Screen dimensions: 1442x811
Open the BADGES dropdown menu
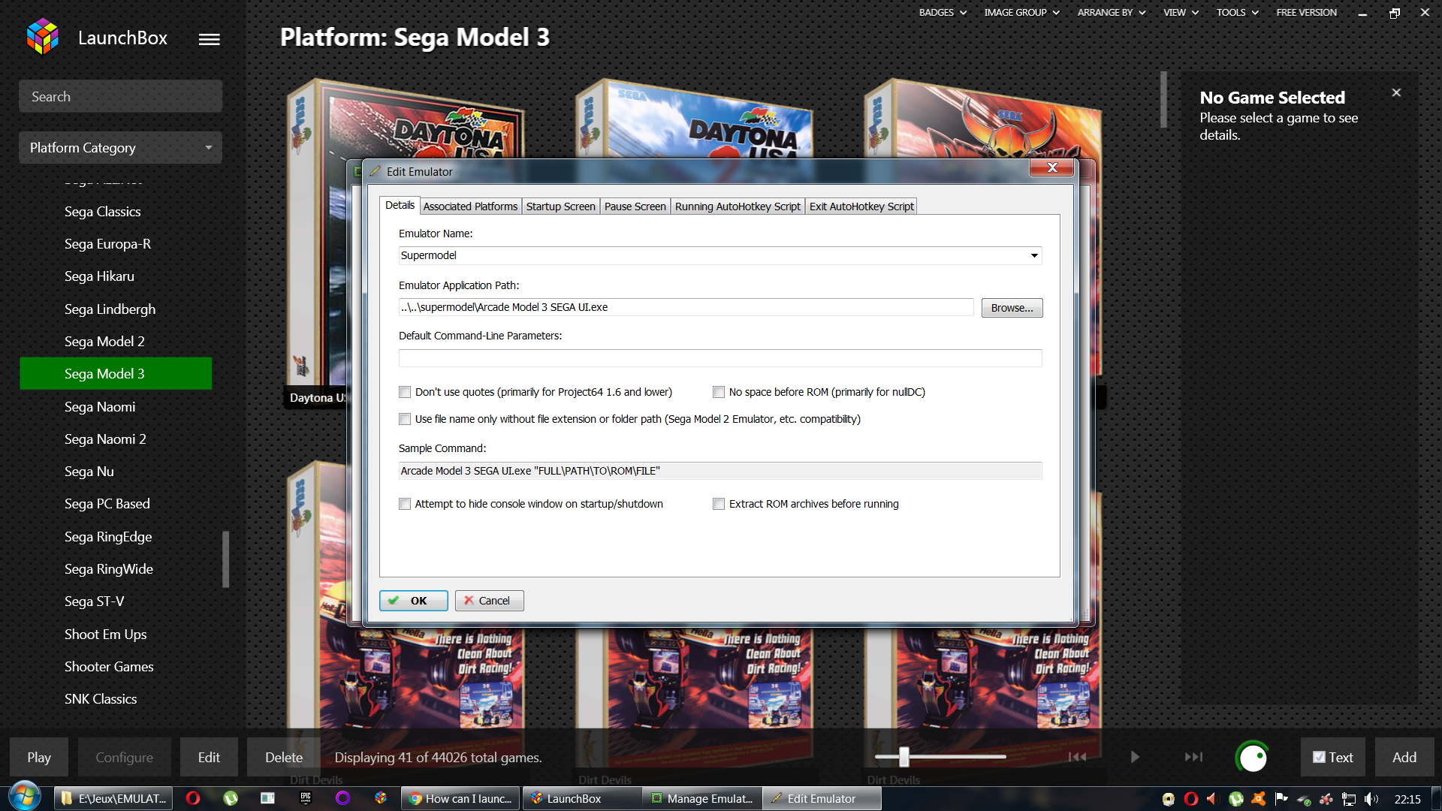click(943, 12)
